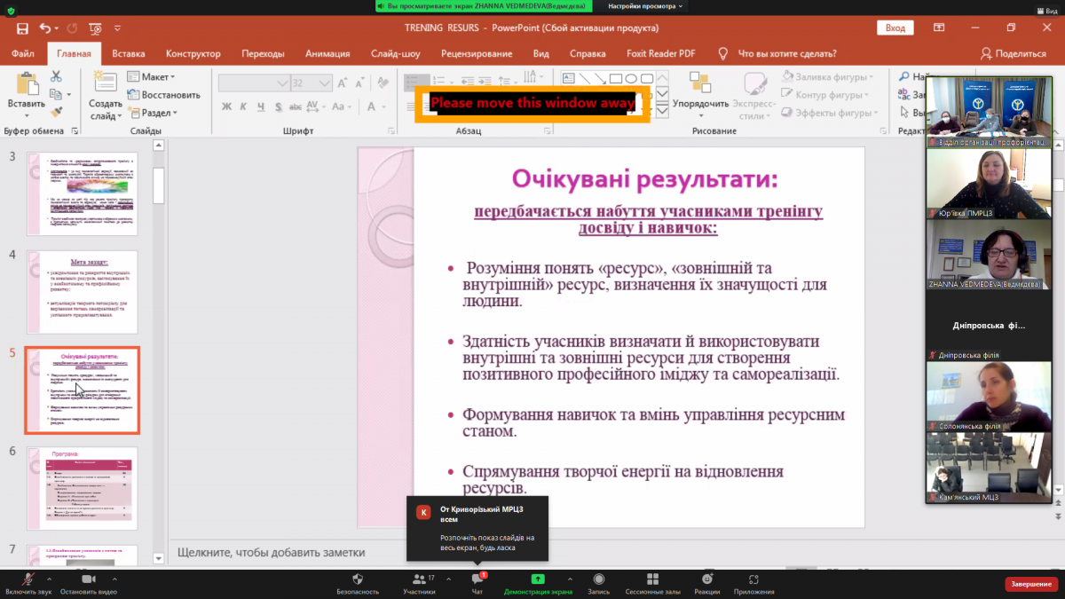This screenshot has height=599, width=1065.
Task: Click the Paste (Вставить) clipboard icon
Action: (26, 84)
